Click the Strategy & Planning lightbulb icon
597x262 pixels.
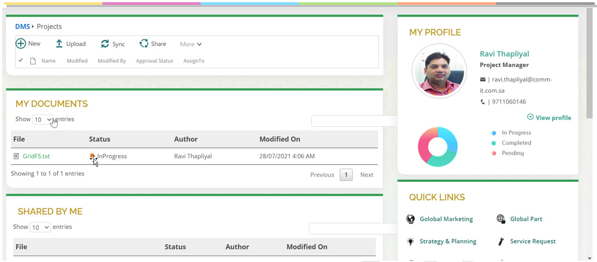(410, 241)
